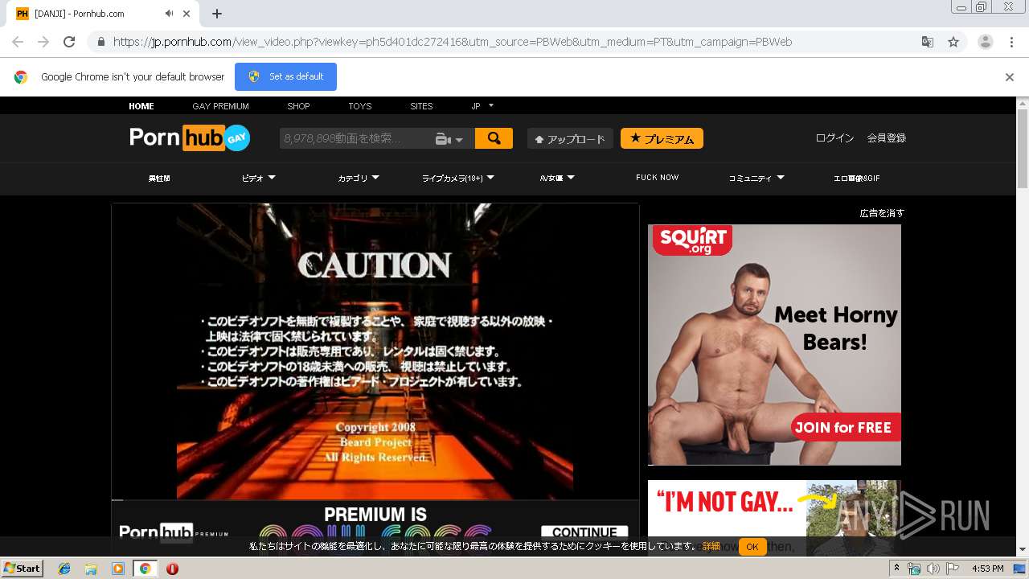This screenshot has width=1029, height=579.
Task: Reload the current page
Action: click(x=69, y=42)
